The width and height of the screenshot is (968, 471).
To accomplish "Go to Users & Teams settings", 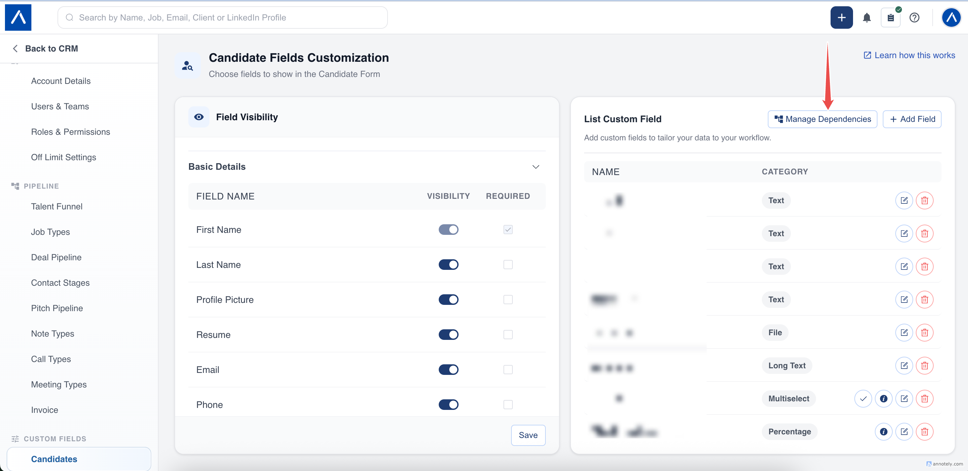I will (60, 106).
